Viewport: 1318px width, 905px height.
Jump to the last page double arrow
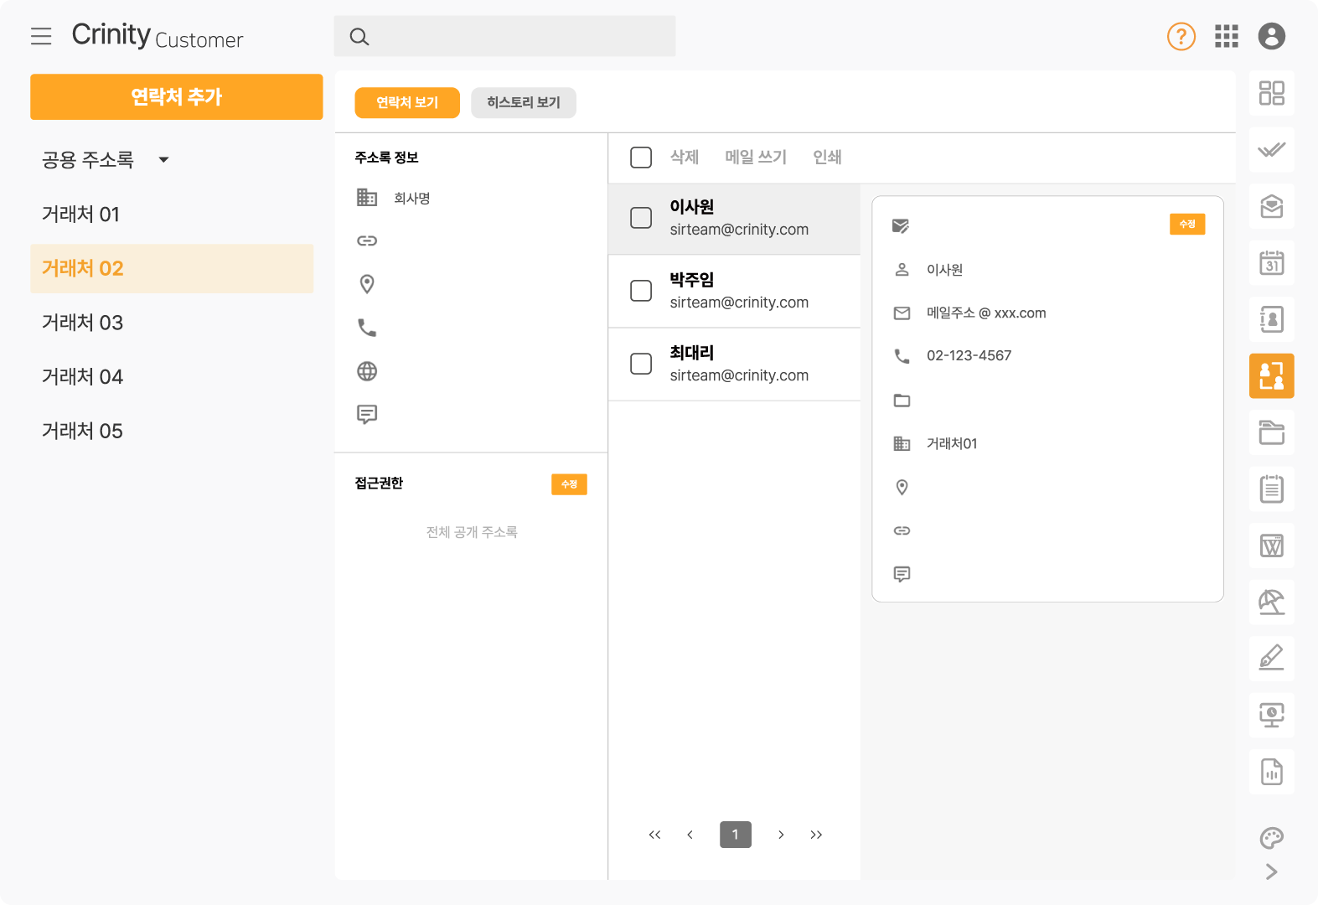pos(816,835)
